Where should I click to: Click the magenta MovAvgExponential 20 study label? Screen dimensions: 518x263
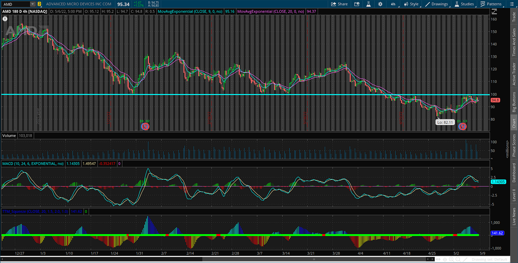click(x=270, y=11)
